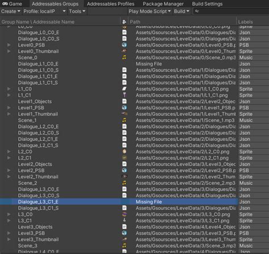Open the Build dropdown menu
The width and height of the screenshot is (269, 254).
tap(182, 11)
